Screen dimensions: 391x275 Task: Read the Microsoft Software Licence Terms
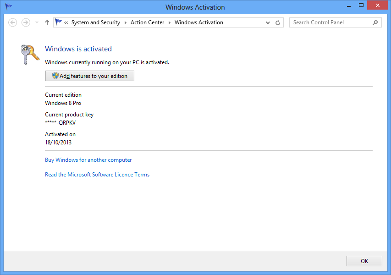pos(97,175)
